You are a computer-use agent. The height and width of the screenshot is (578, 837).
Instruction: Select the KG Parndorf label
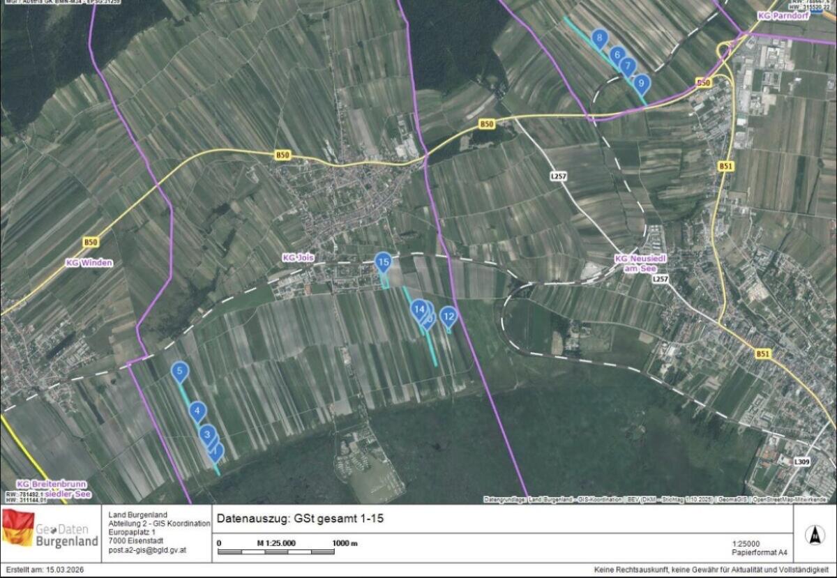click(783, 15)
